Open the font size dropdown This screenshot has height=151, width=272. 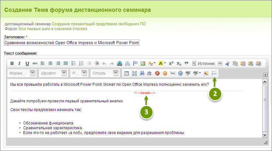point(79,73)
